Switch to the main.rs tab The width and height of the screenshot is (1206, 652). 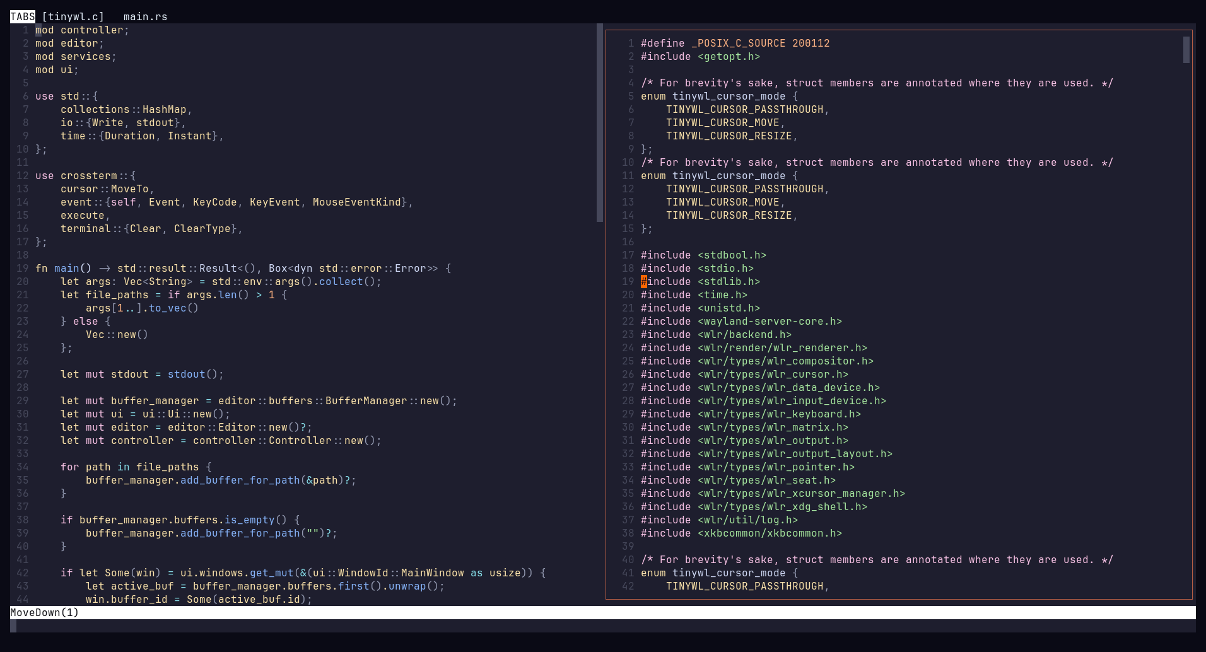point(146,16)
